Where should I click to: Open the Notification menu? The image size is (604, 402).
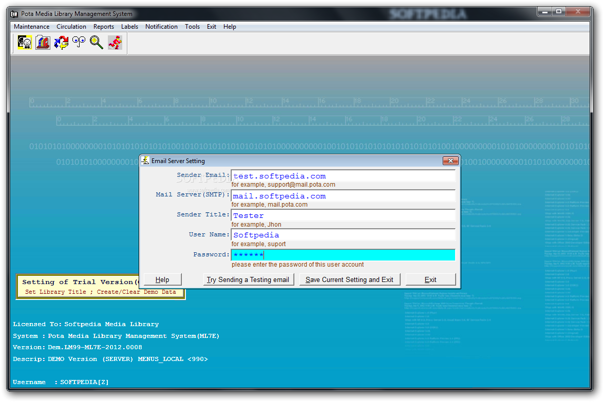click(161, 27)
